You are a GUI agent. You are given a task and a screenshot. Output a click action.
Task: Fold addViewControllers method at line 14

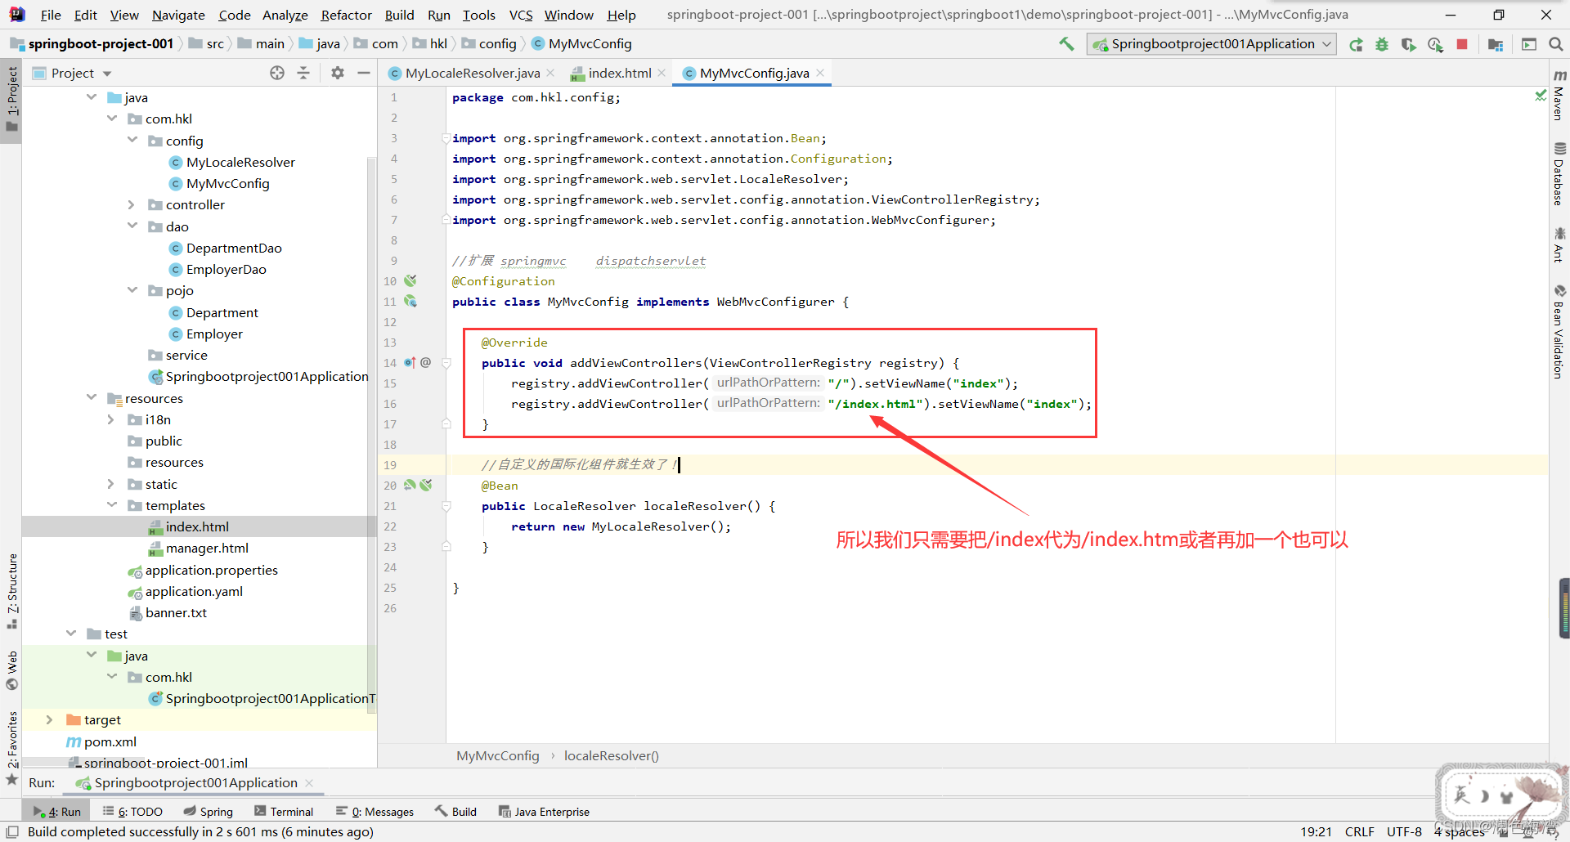point(446,363)
